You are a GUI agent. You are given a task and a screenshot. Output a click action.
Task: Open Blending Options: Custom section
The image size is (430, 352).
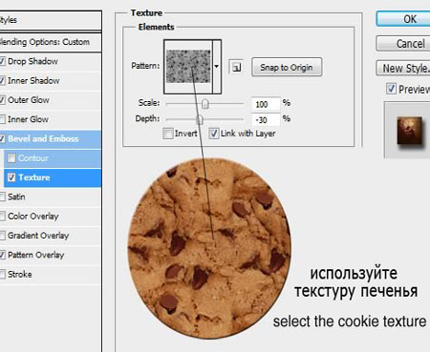tap(51, 42)
